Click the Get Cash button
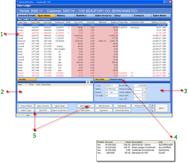The width and height of the screenshot is (188, 163). tap(85, 110)
